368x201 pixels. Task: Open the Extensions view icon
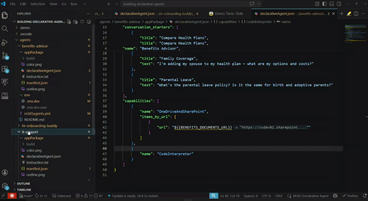coord(5,69)
